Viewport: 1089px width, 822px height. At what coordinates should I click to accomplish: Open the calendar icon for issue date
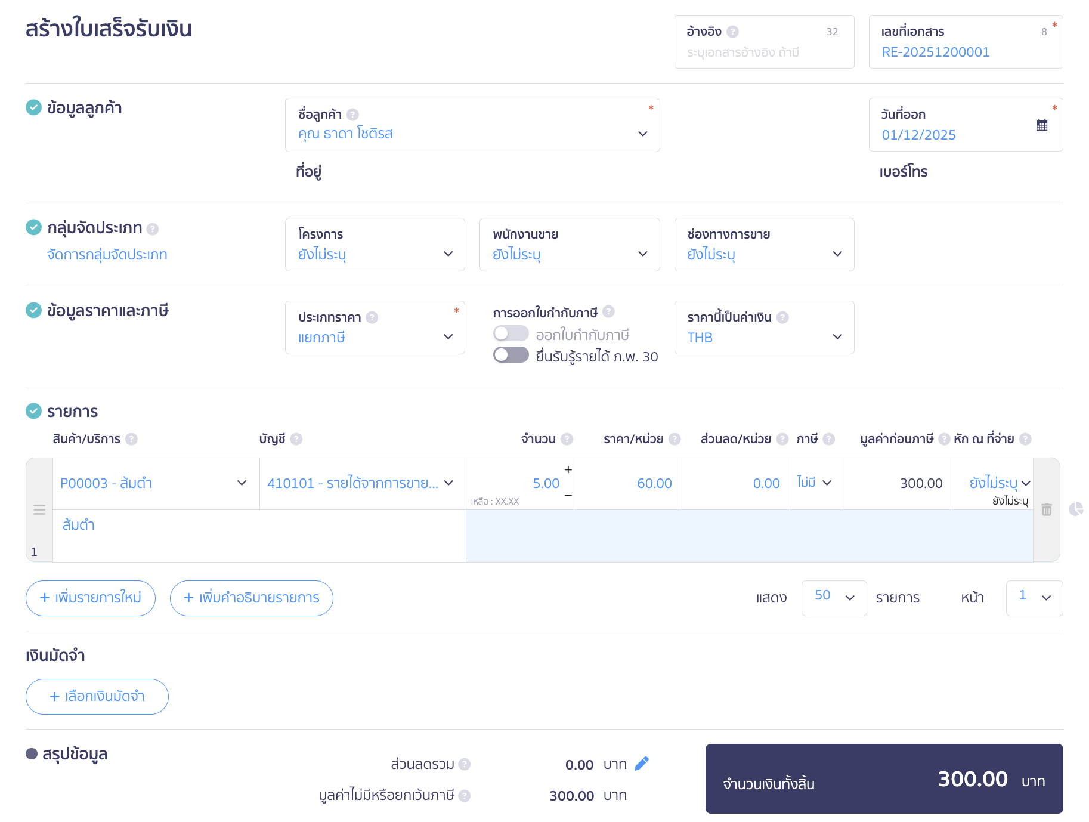(x=1041, y=125)
